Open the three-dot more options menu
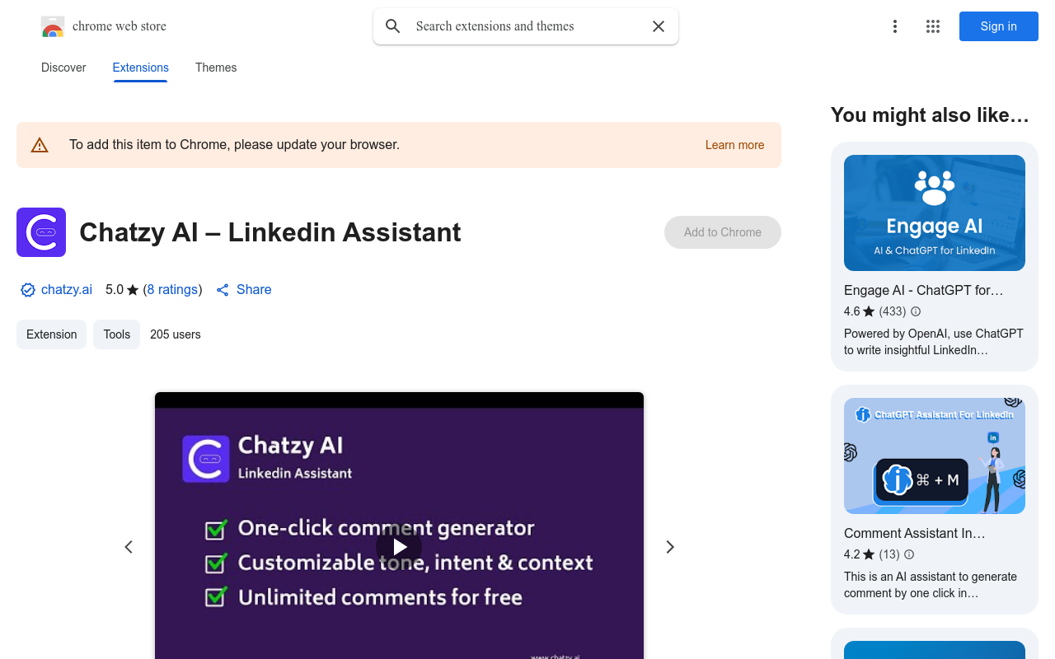The width and height of the screenshot is (1055, 659). (895, 26)
